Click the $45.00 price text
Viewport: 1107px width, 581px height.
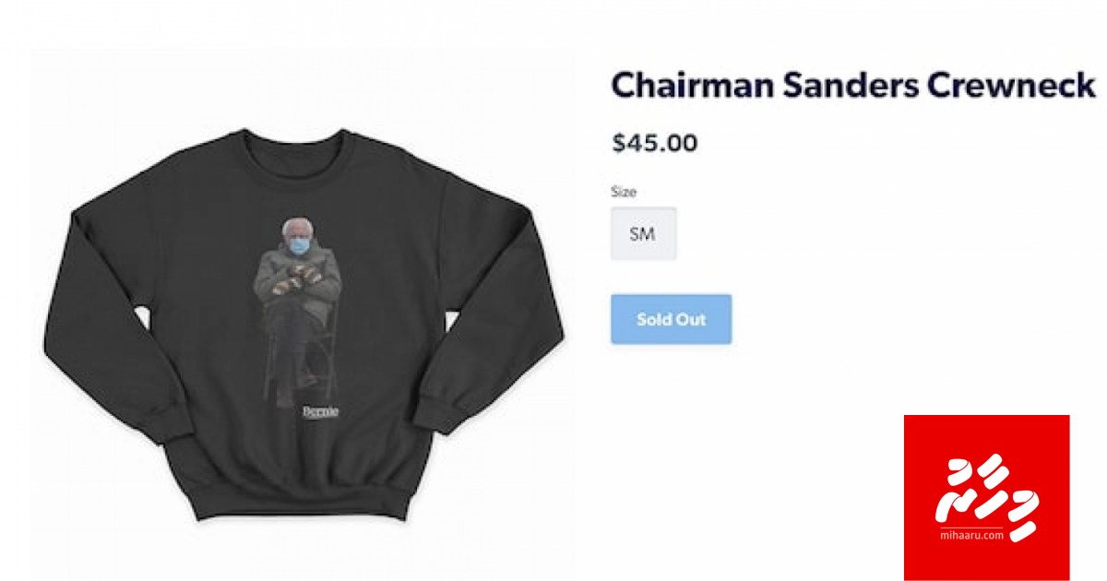(655, 143)
